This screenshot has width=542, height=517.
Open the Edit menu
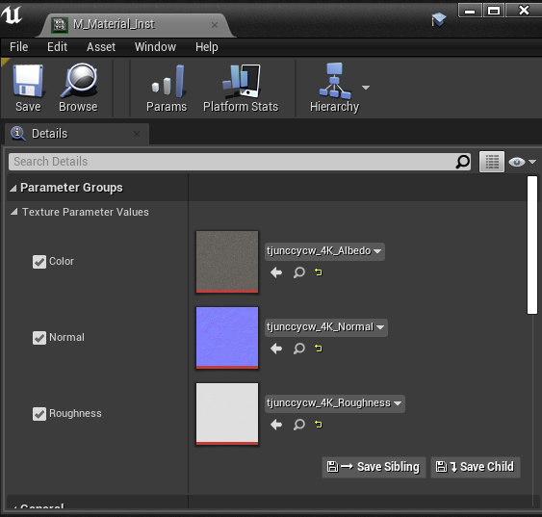pos(57,46)
